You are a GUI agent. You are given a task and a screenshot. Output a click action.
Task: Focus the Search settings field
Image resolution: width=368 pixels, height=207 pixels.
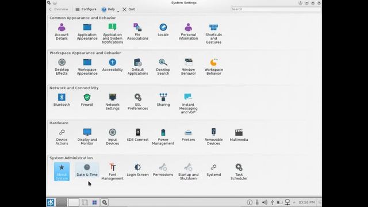(x=275, y=9)
